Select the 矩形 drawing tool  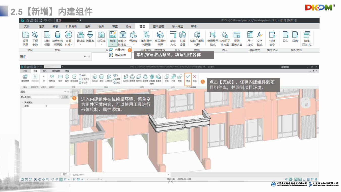(60, 78)
